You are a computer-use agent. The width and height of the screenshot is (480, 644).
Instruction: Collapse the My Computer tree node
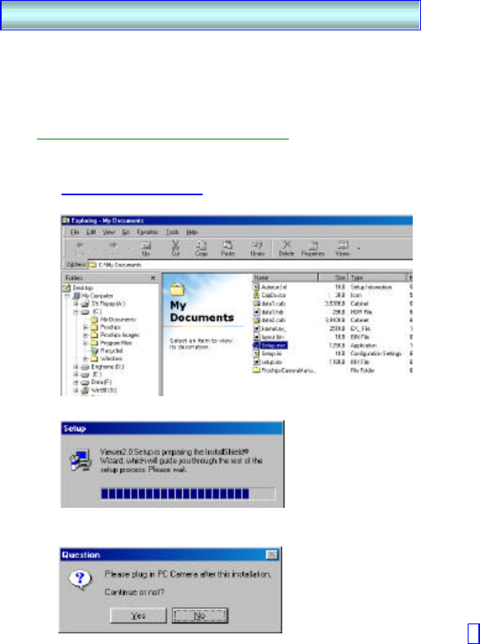pyautogui.click(x=67, y=295)
